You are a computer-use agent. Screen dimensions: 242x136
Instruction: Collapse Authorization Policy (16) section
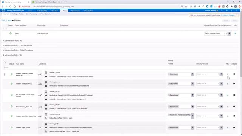point(3,55)
